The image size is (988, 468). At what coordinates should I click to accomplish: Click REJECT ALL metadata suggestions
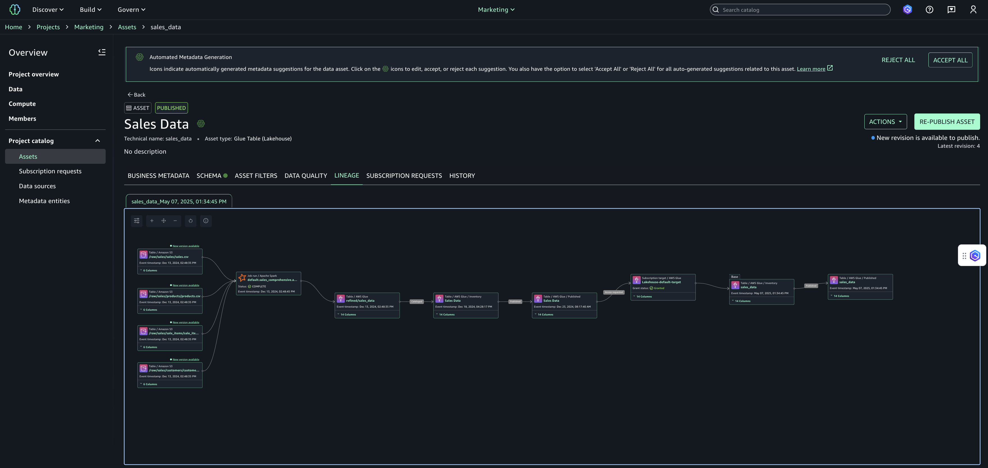coord(898,60)
